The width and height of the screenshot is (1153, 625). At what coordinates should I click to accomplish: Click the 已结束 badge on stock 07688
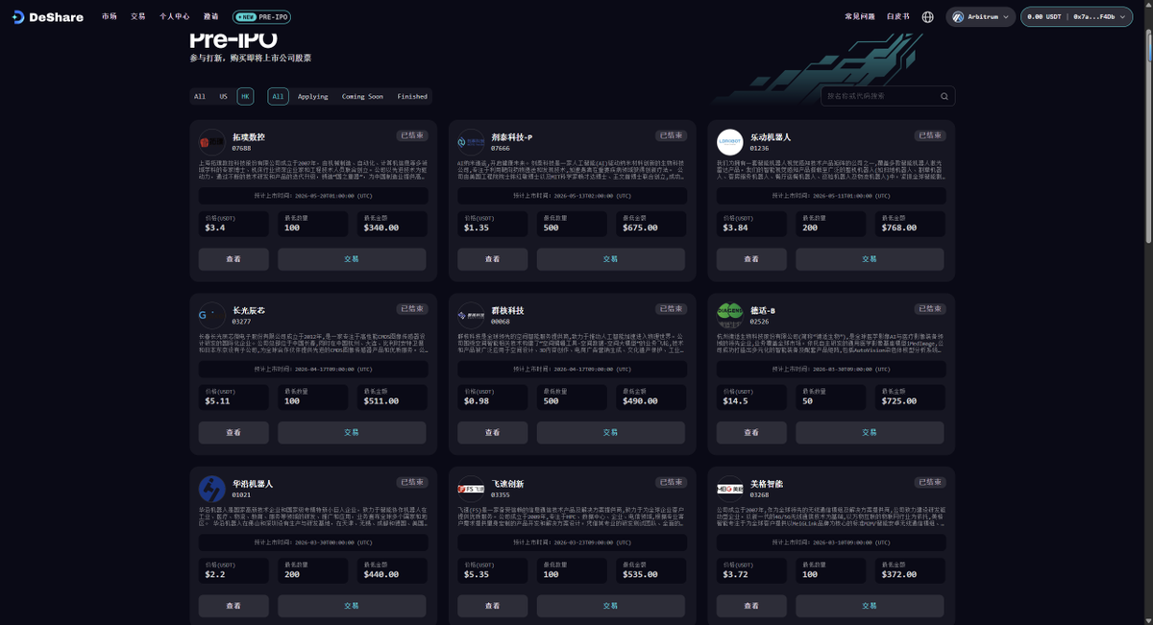click(x=412, y=135)
